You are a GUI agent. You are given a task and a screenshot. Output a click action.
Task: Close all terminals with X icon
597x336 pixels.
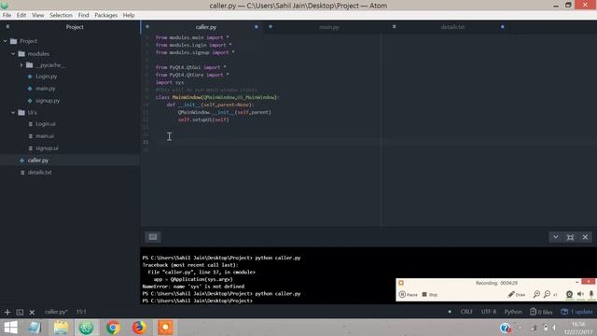click(32, 312)
